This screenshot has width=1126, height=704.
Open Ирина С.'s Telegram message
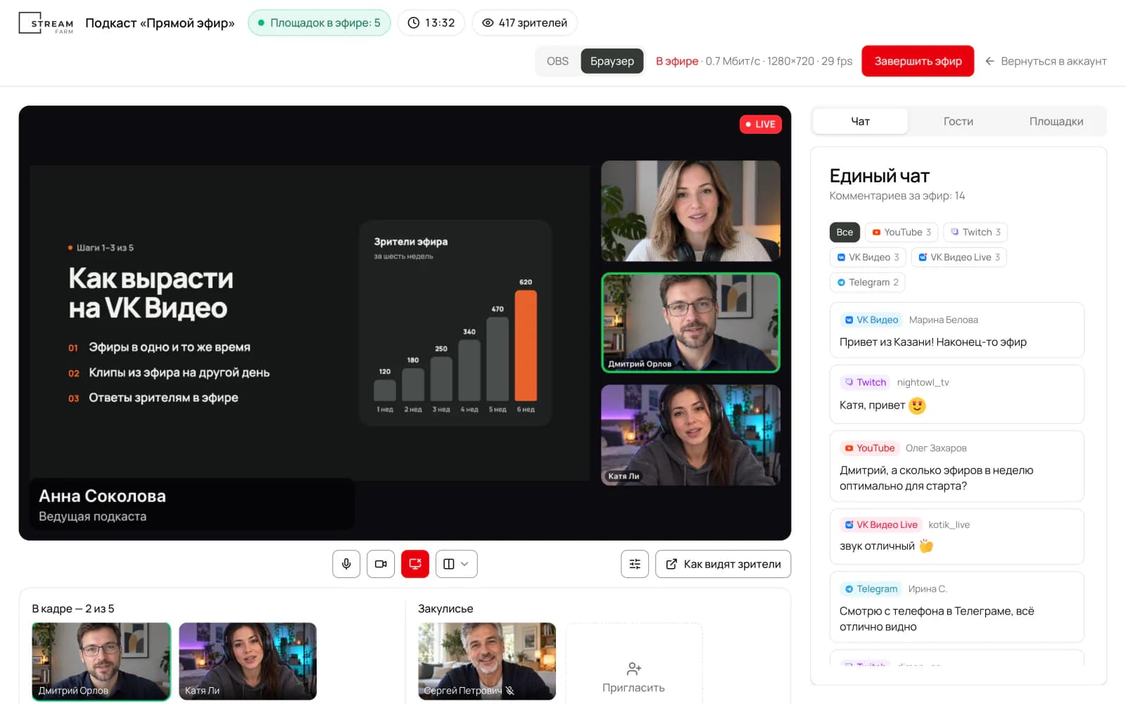click(957, 607)
